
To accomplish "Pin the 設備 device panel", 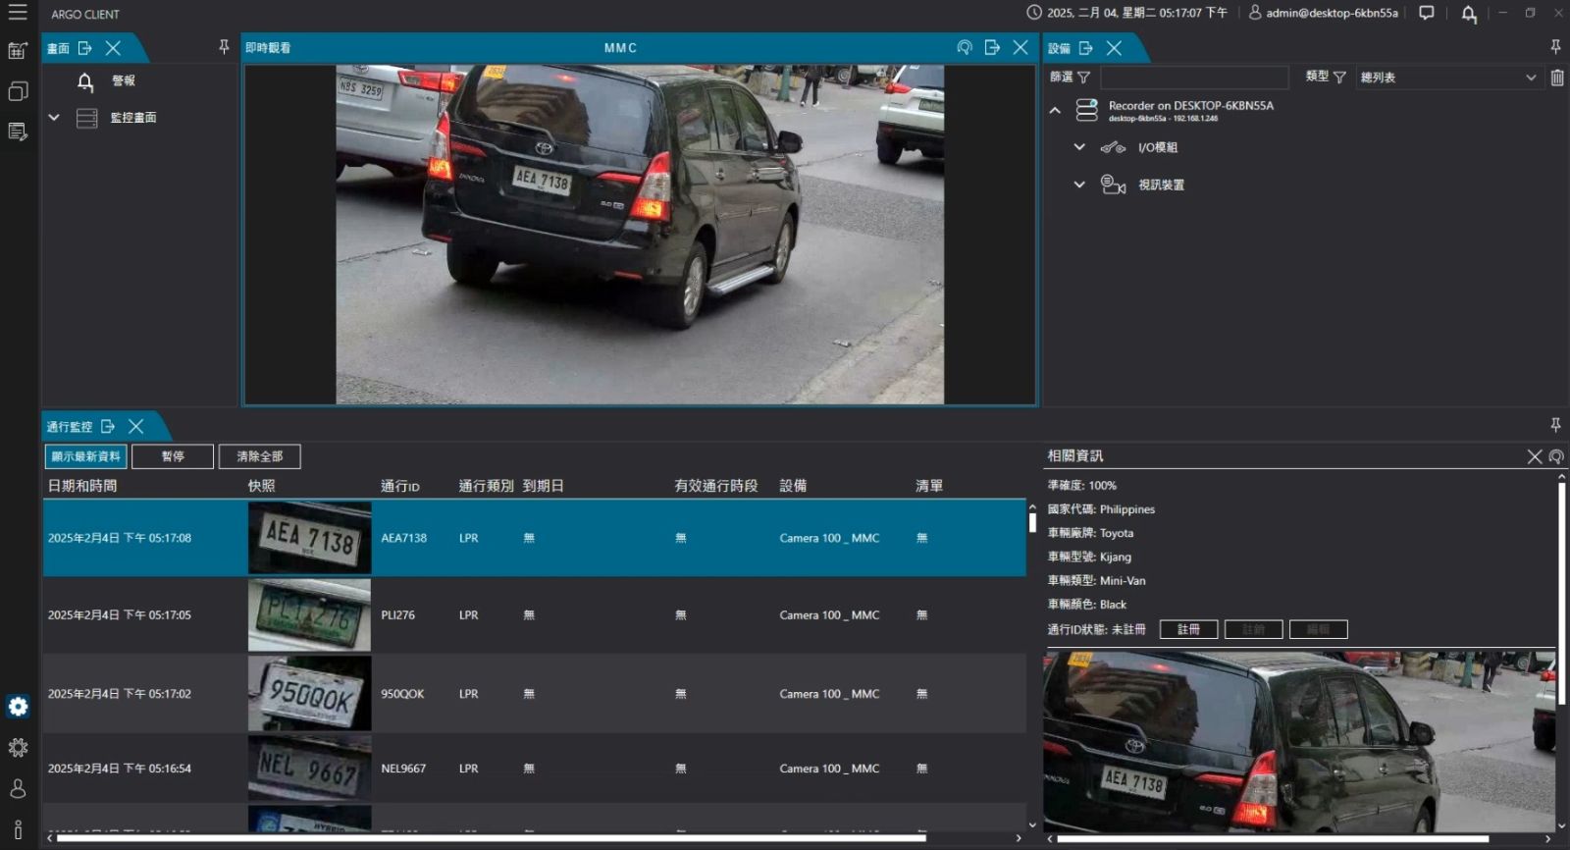I will tap(1555, 47).
